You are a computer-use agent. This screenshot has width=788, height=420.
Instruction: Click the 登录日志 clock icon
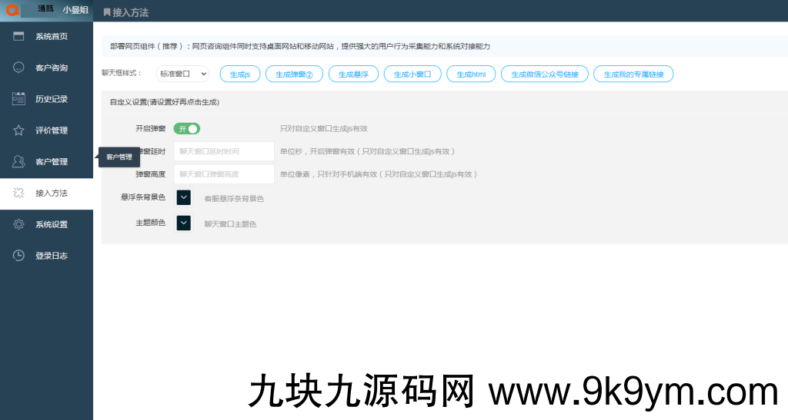pyautogui.click(x=18, y=256)
